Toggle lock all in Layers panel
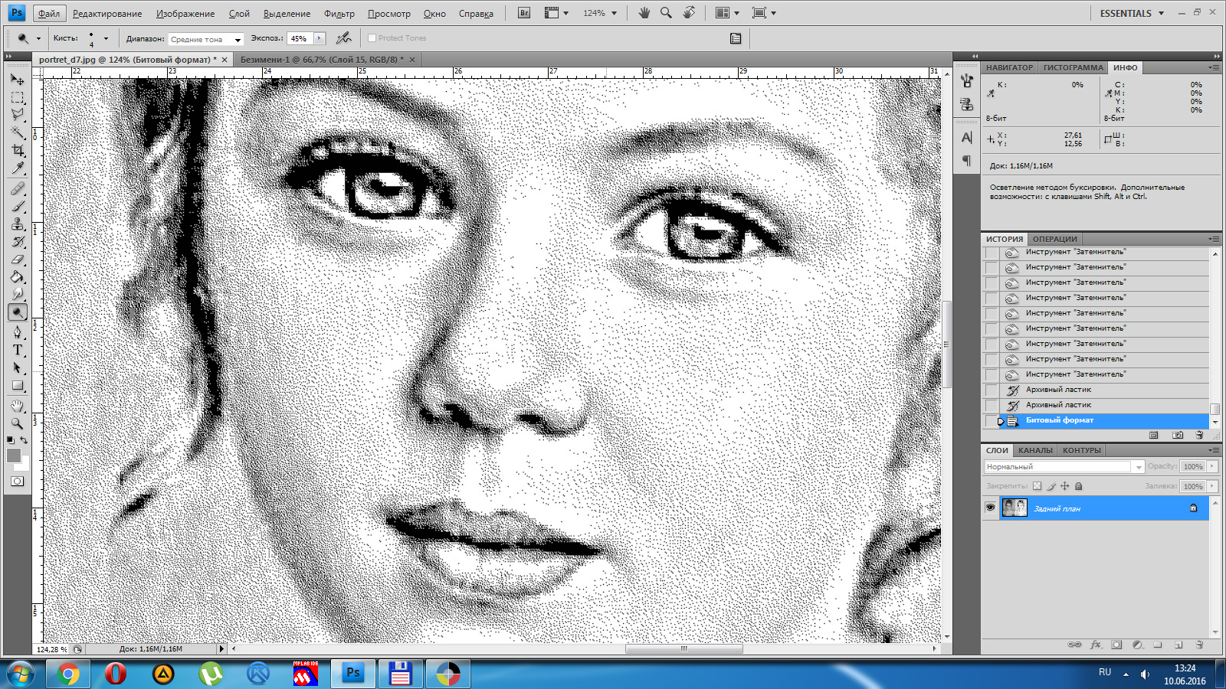Viewport: 1226px width, 689px height. 1079,486
